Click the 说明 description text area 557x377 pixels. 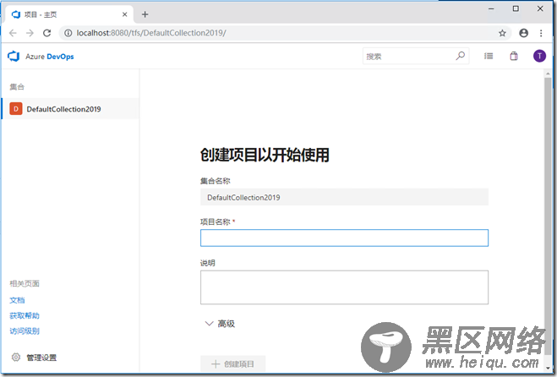click(344, 287)
